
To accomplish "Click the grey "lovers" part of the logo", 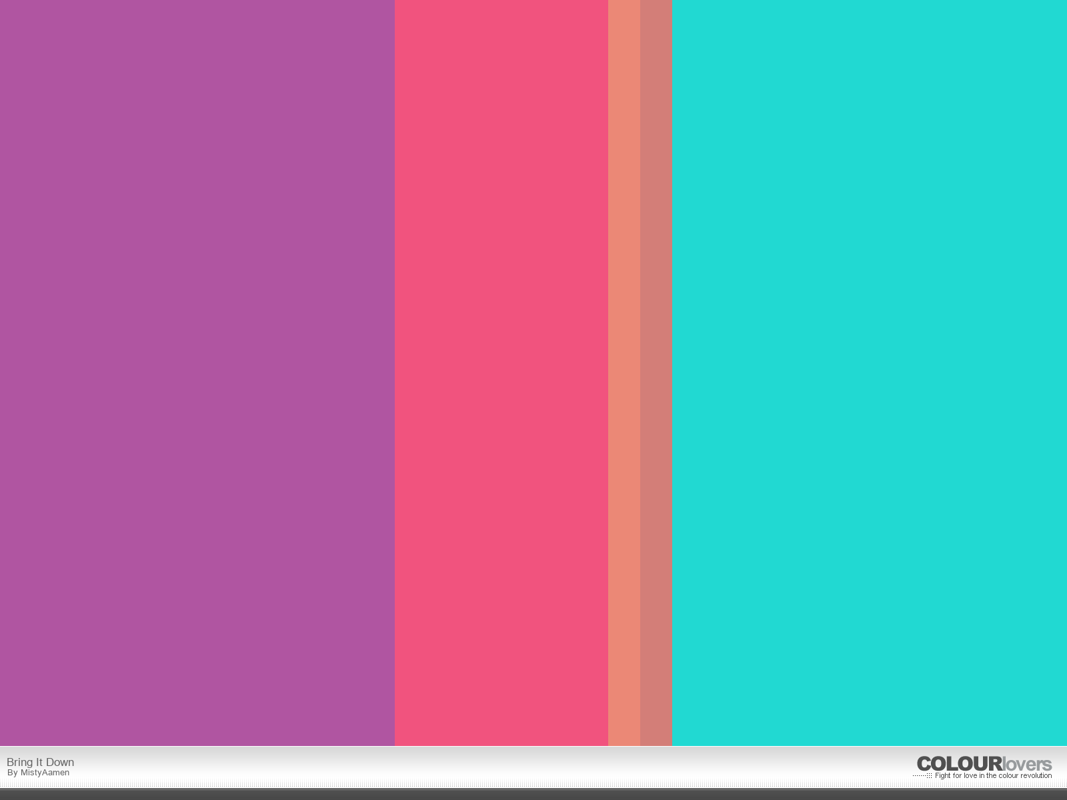I will (1027, 764).
